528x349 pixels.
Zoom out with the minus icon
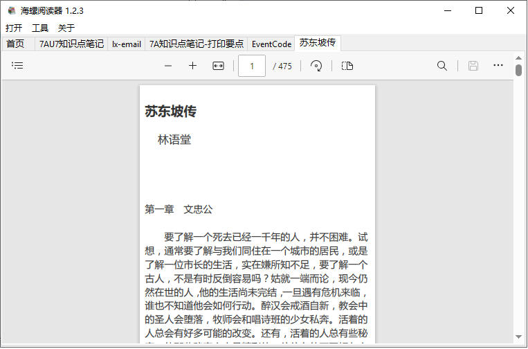168,66
